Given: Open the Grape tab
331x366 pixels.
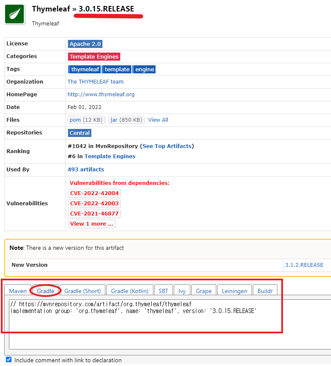Looking at the screenshot, I should point(204,291).
